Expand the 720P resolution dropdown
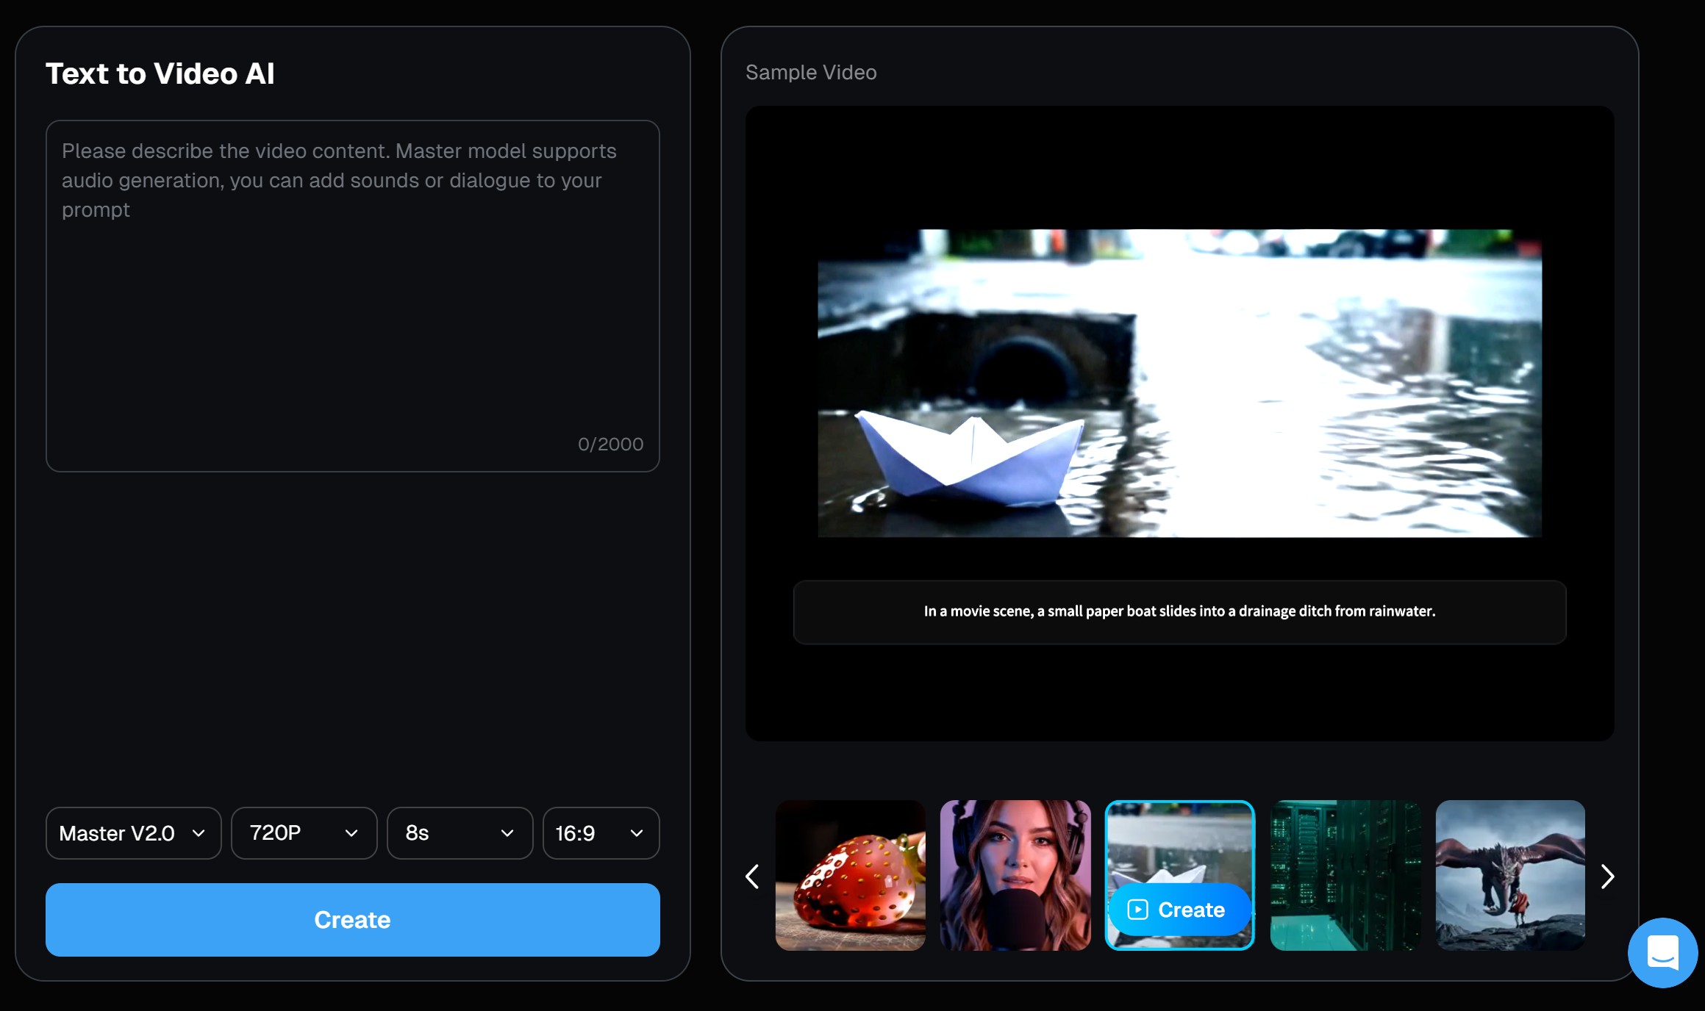Image resolution: width=1705 pixels, height=1011 pixels. [x=304, y=832]
